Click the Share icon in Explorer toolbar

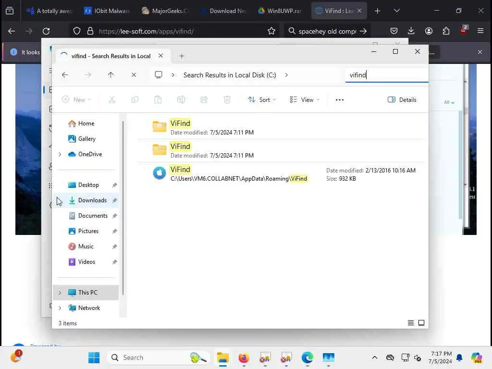click(x=204, y=100)
